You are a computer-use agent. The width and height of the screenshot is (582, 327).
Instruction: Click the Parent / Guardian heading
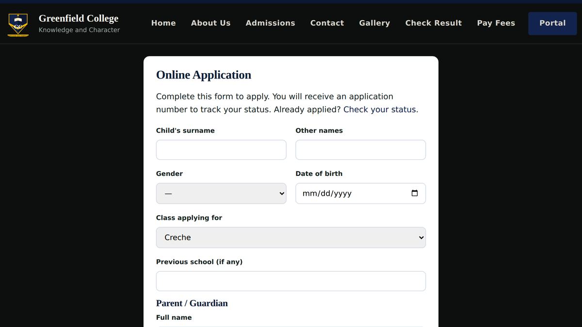(x=192, y=303)
